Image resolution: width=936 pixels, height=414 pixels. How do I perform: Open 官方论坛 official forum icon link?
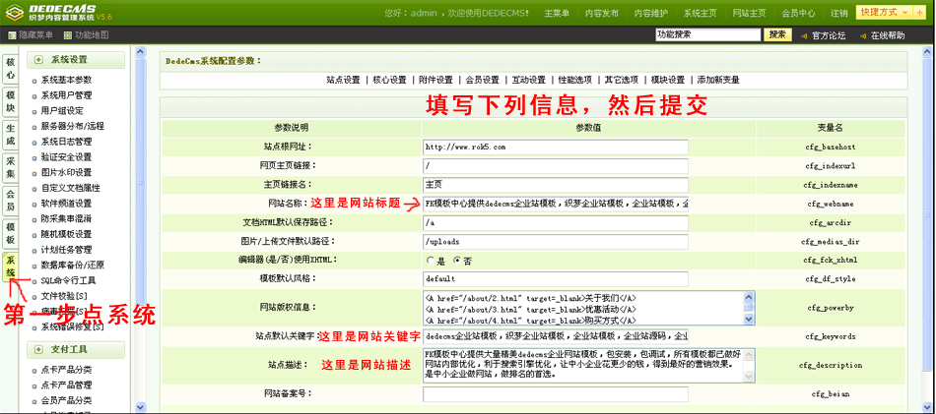(x=804, y=35)
